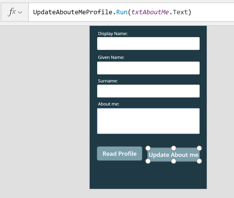Click inside the formula bar text
The width and height of the screenshot is (234, 198).
point(112,12)
